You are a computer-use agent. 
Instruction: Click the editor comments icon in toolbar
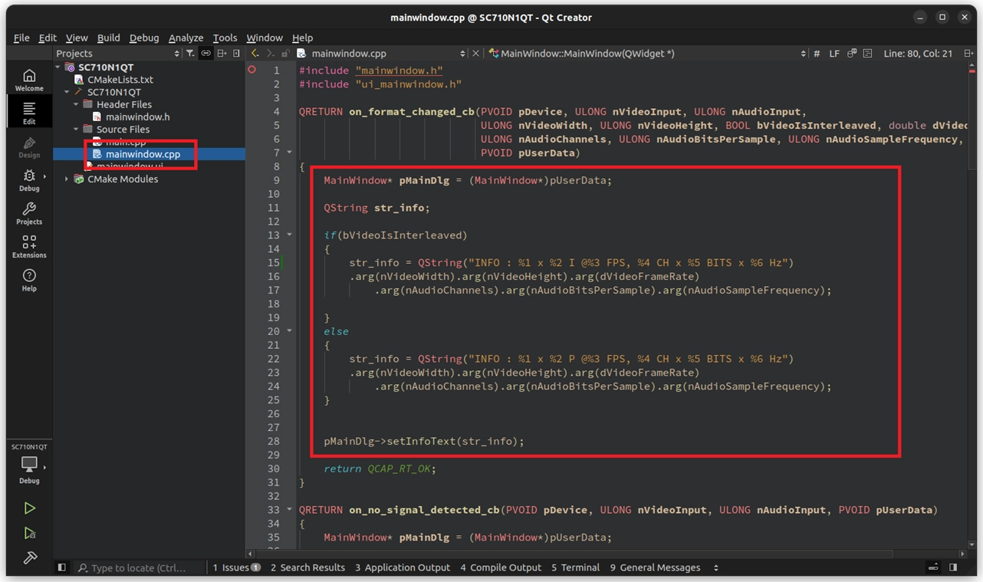tap(852, 53)
